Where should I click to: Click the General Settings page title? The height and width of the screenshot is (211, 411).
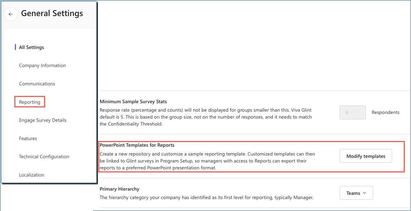point(52,13)
